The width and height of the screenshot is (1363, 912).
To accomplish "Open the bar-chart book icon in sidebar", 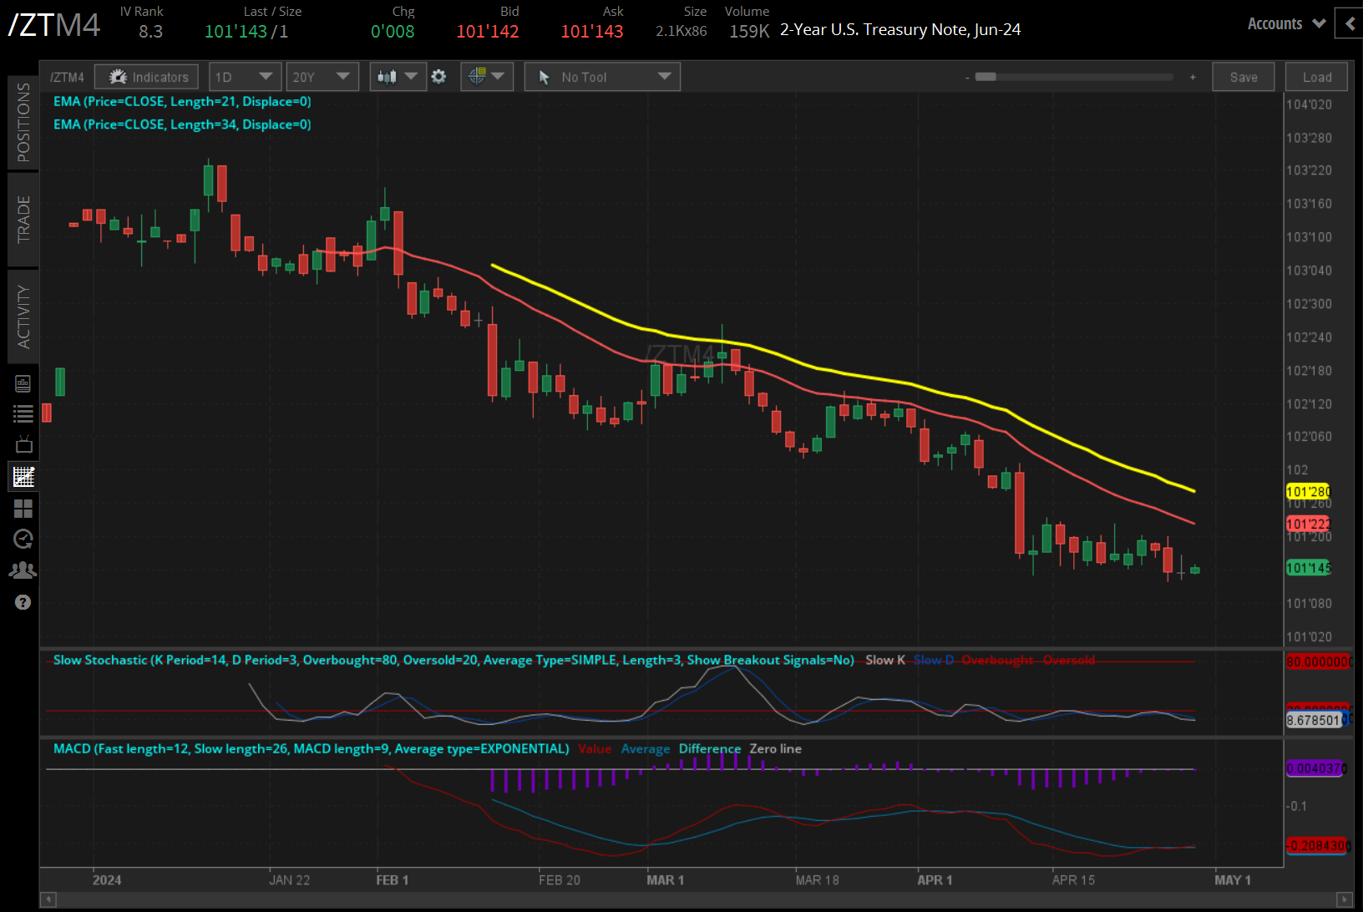I will click(23, 383).
